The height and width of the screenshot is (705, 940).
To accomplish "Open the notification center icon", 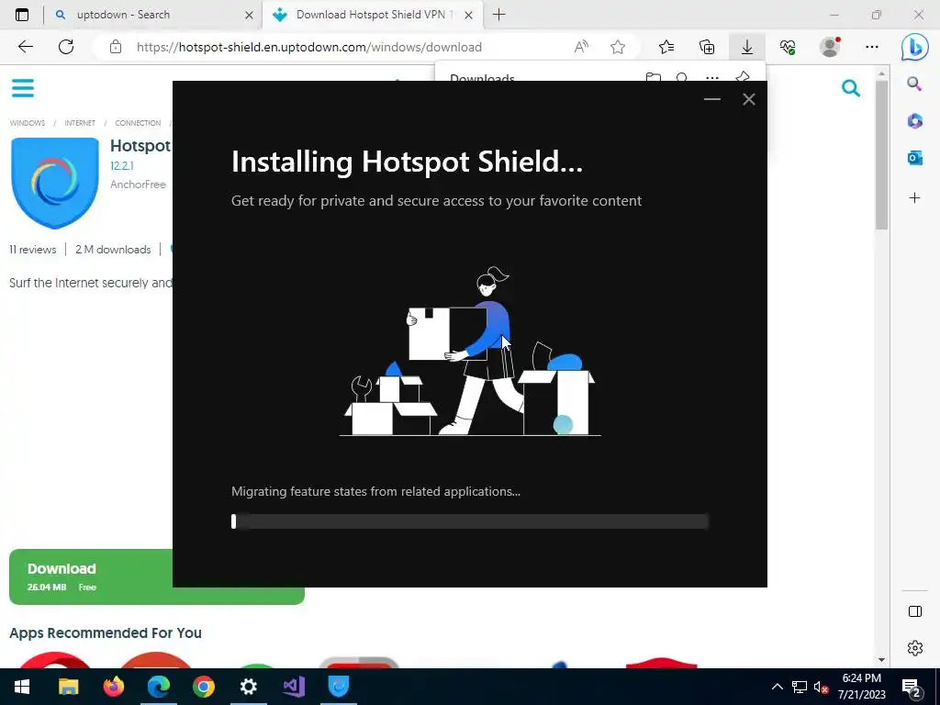I will [912, 688].
